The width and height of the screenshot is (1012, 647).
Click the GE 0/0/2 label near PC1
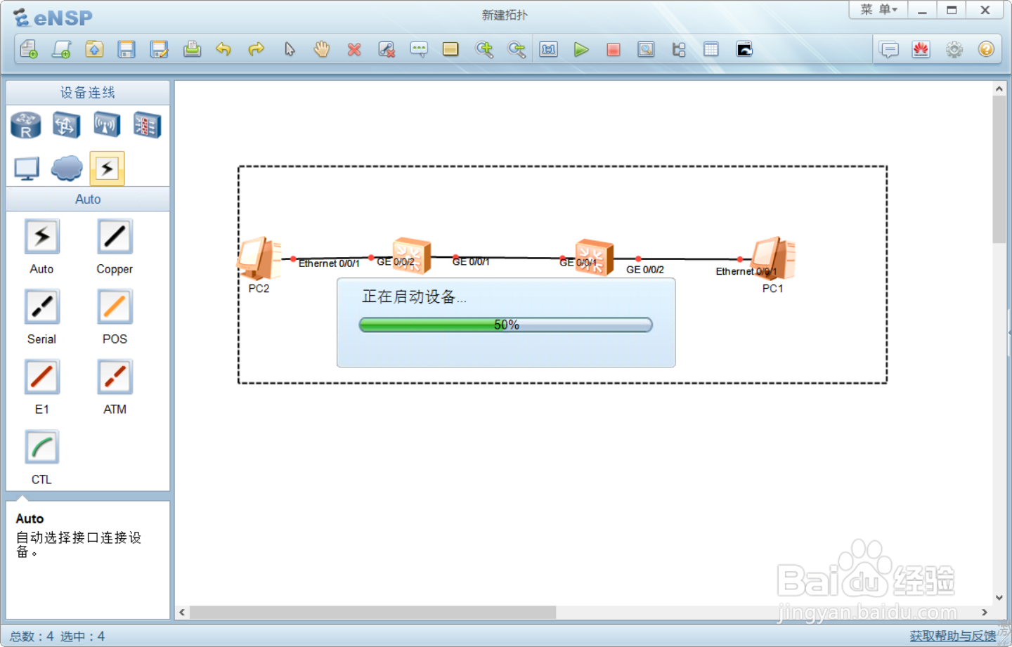[x=645, y=270]
